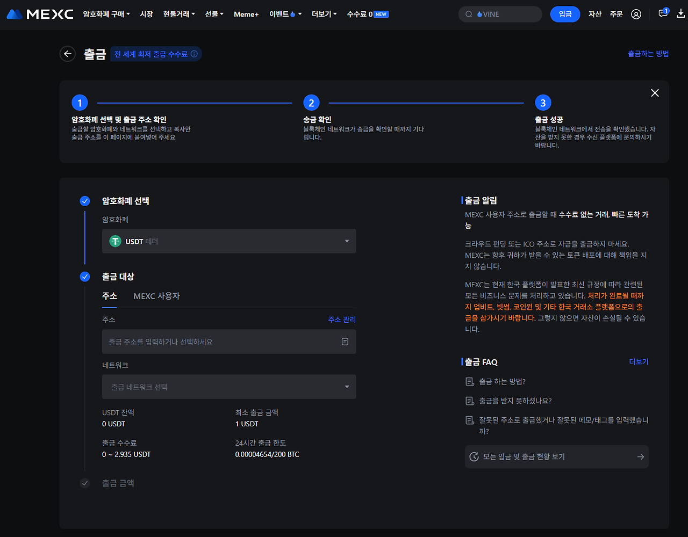Viewport: 688px width, 537px height.
Task: Open the USDT 테더 currency dropdown
Action: pos(229,241)
